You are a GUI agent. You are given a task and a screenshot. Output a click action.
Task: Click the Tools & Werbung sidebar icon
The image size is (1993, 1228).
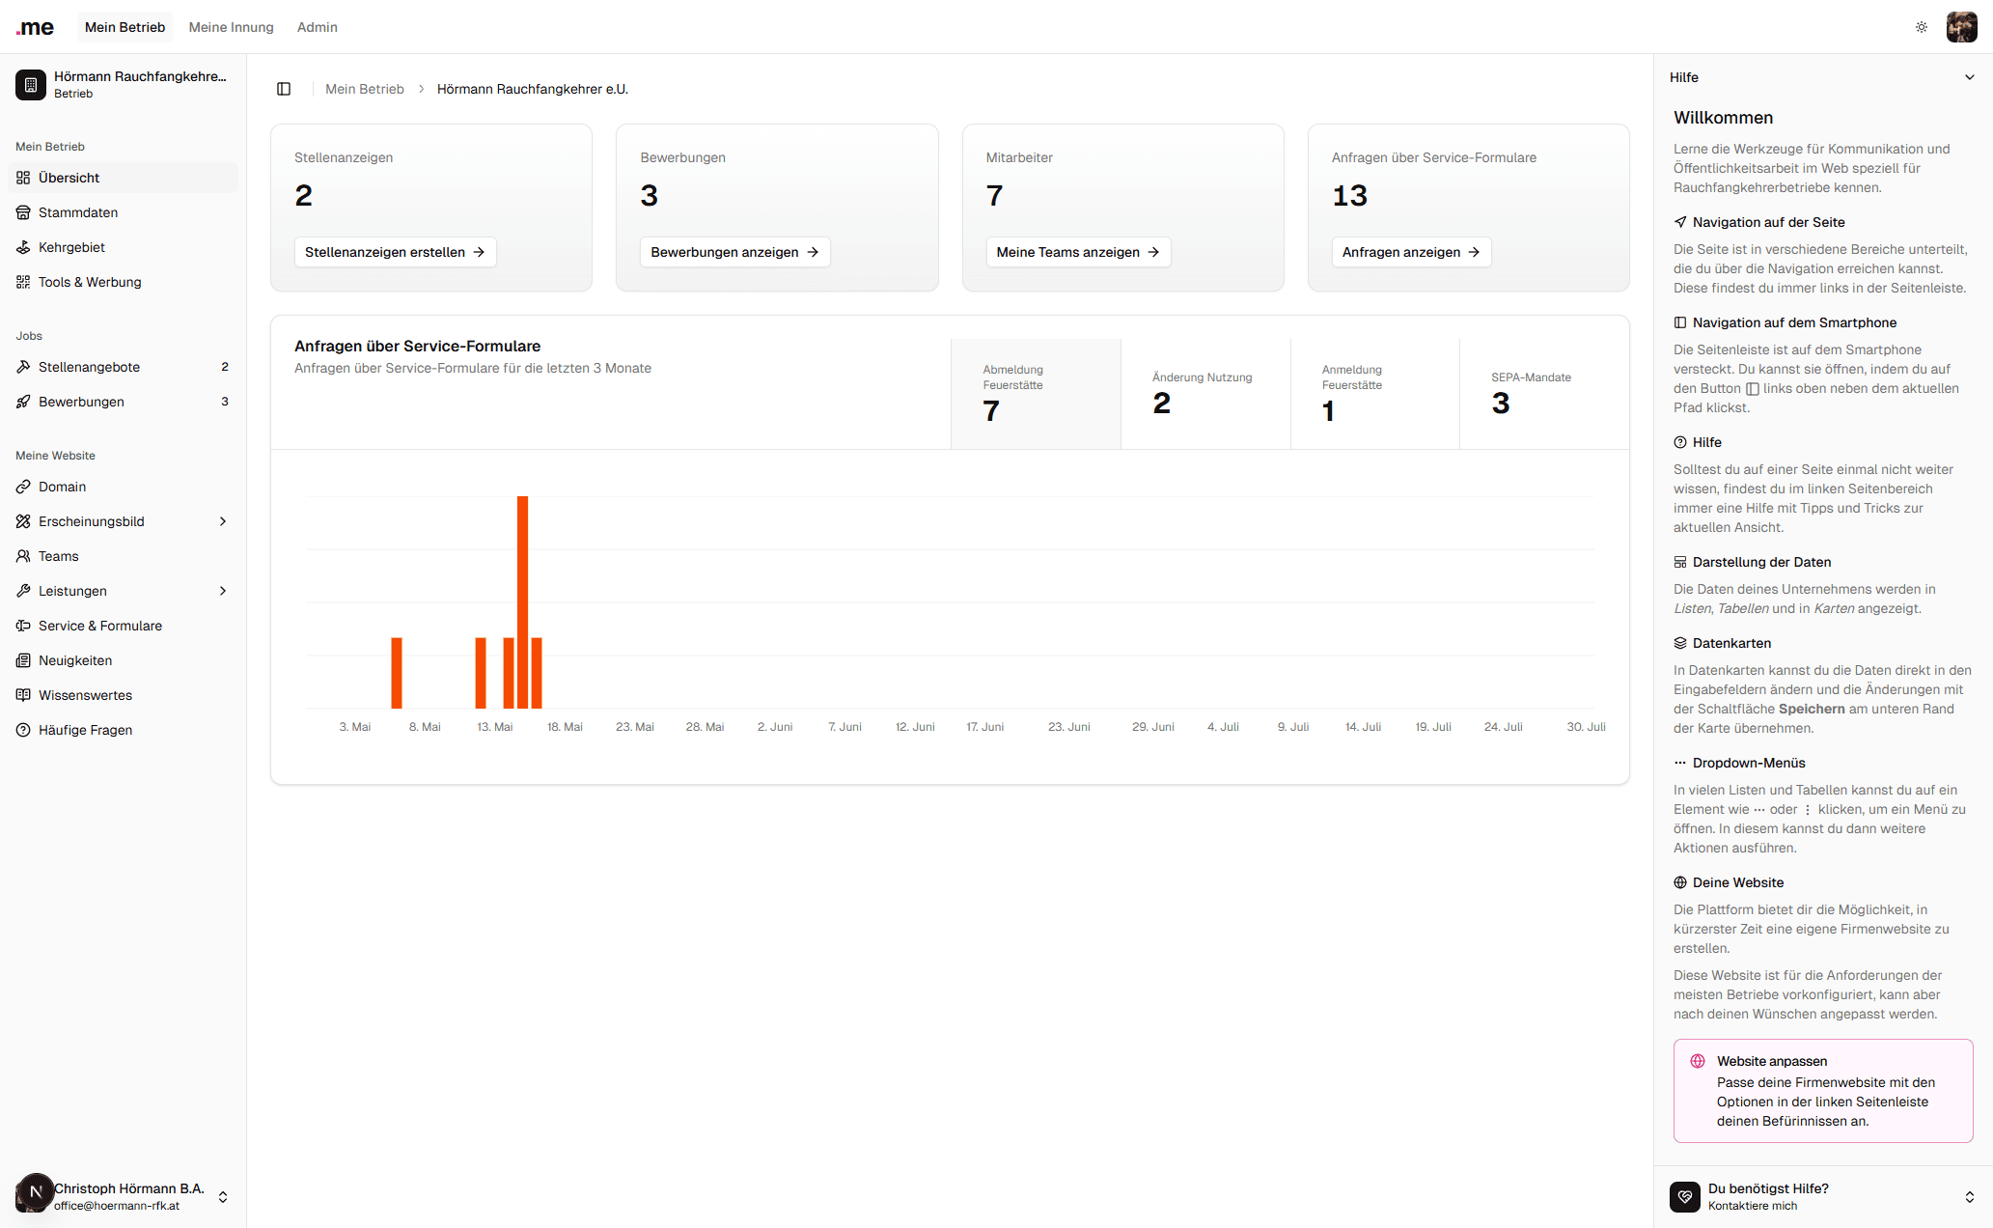click(x=22, y=282)
